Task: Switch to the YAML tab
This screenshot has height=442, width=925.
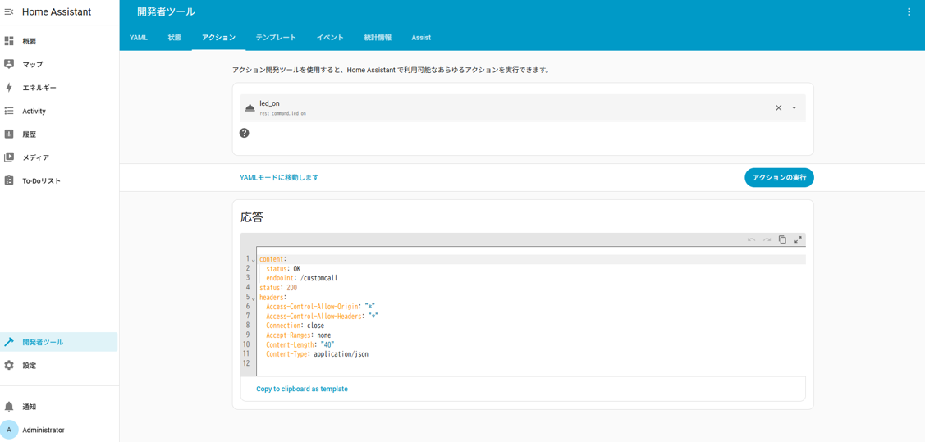Action: [139, 37]
